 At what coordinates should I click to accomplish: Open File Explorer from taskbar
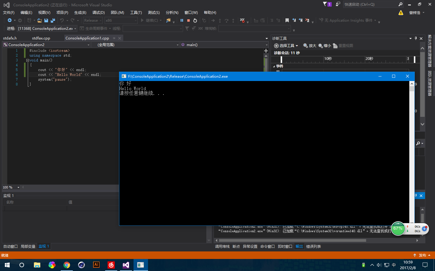[37, 265]
